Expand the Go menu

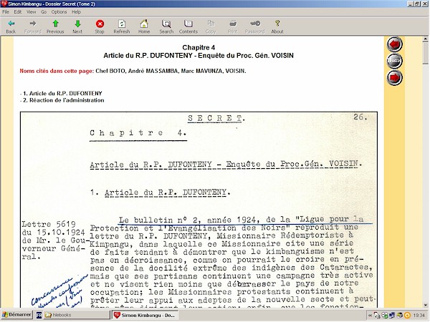point(44,12)
